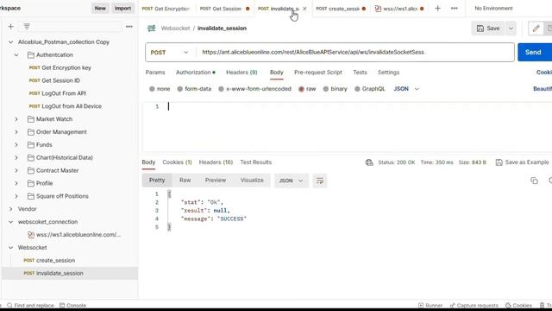552x311 pixels.
Task: Expand the Order Management folder
Action: click(16, 132)
